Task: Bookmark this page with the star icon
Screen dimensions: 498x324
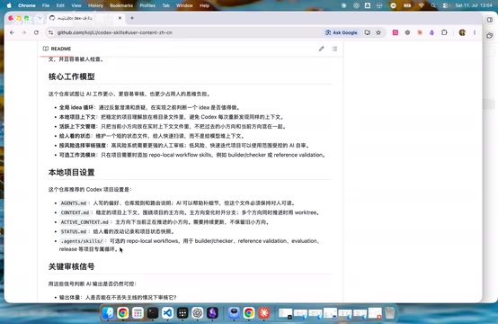Action: 378,32
